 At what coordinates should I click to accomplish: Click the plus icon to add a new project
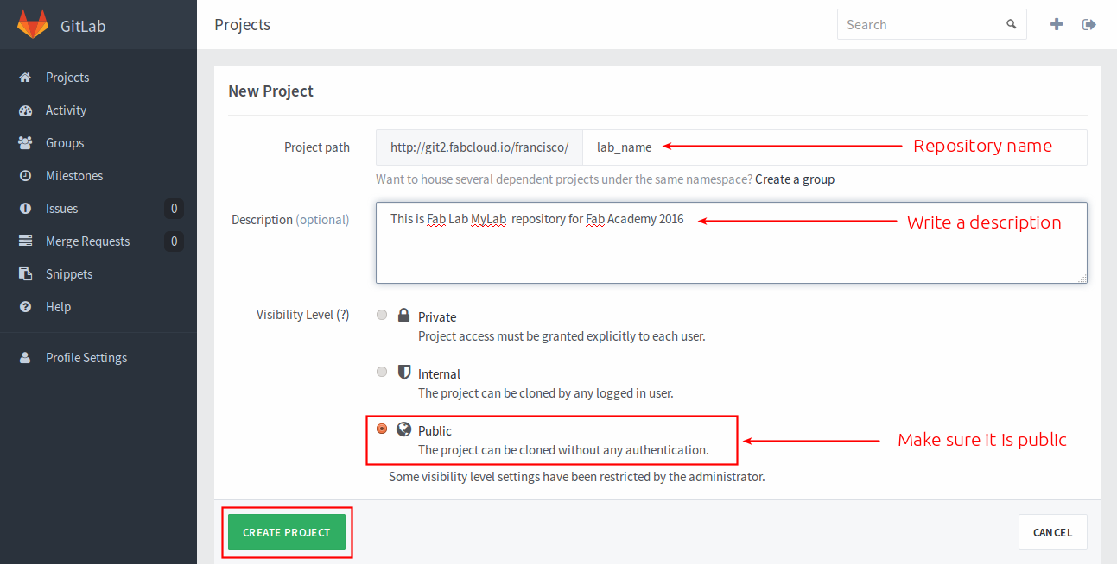coord(1057,25)
